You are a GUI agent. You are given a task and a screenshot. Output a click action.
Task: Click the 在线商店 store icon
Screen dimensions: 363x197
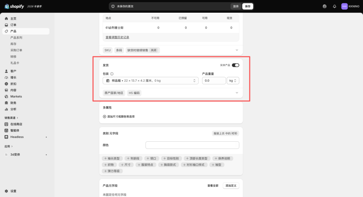6,124
